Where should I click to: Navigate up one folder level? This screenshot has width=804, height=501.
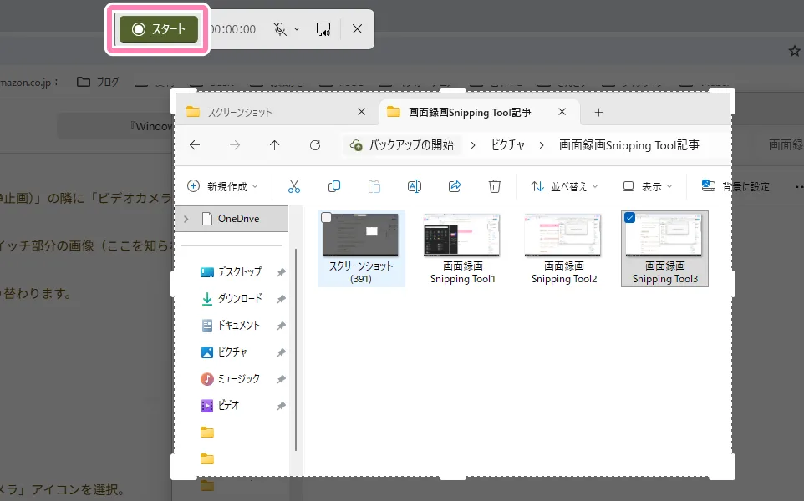tap(275, 144)
